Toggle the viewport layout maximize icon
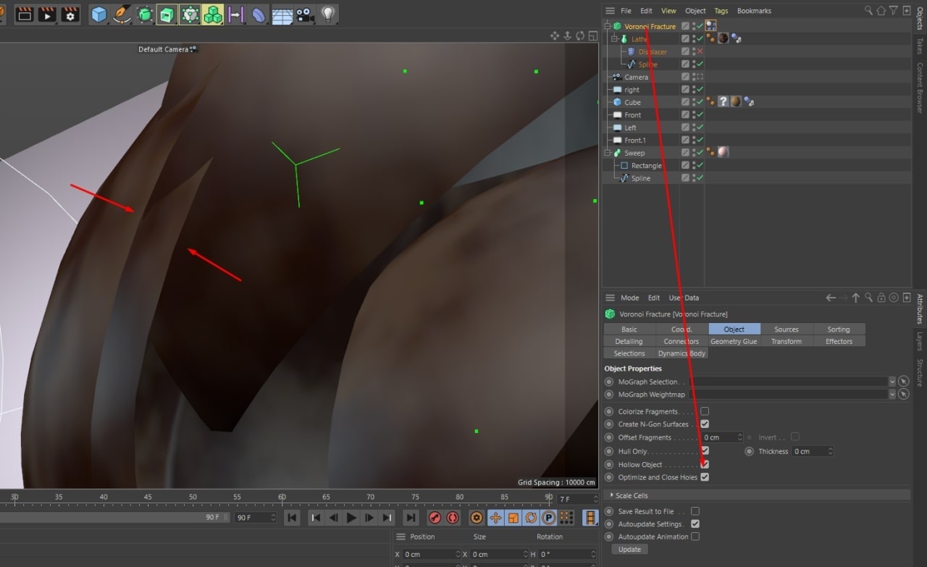Viewport: 927px width, 567px height. 592,35
